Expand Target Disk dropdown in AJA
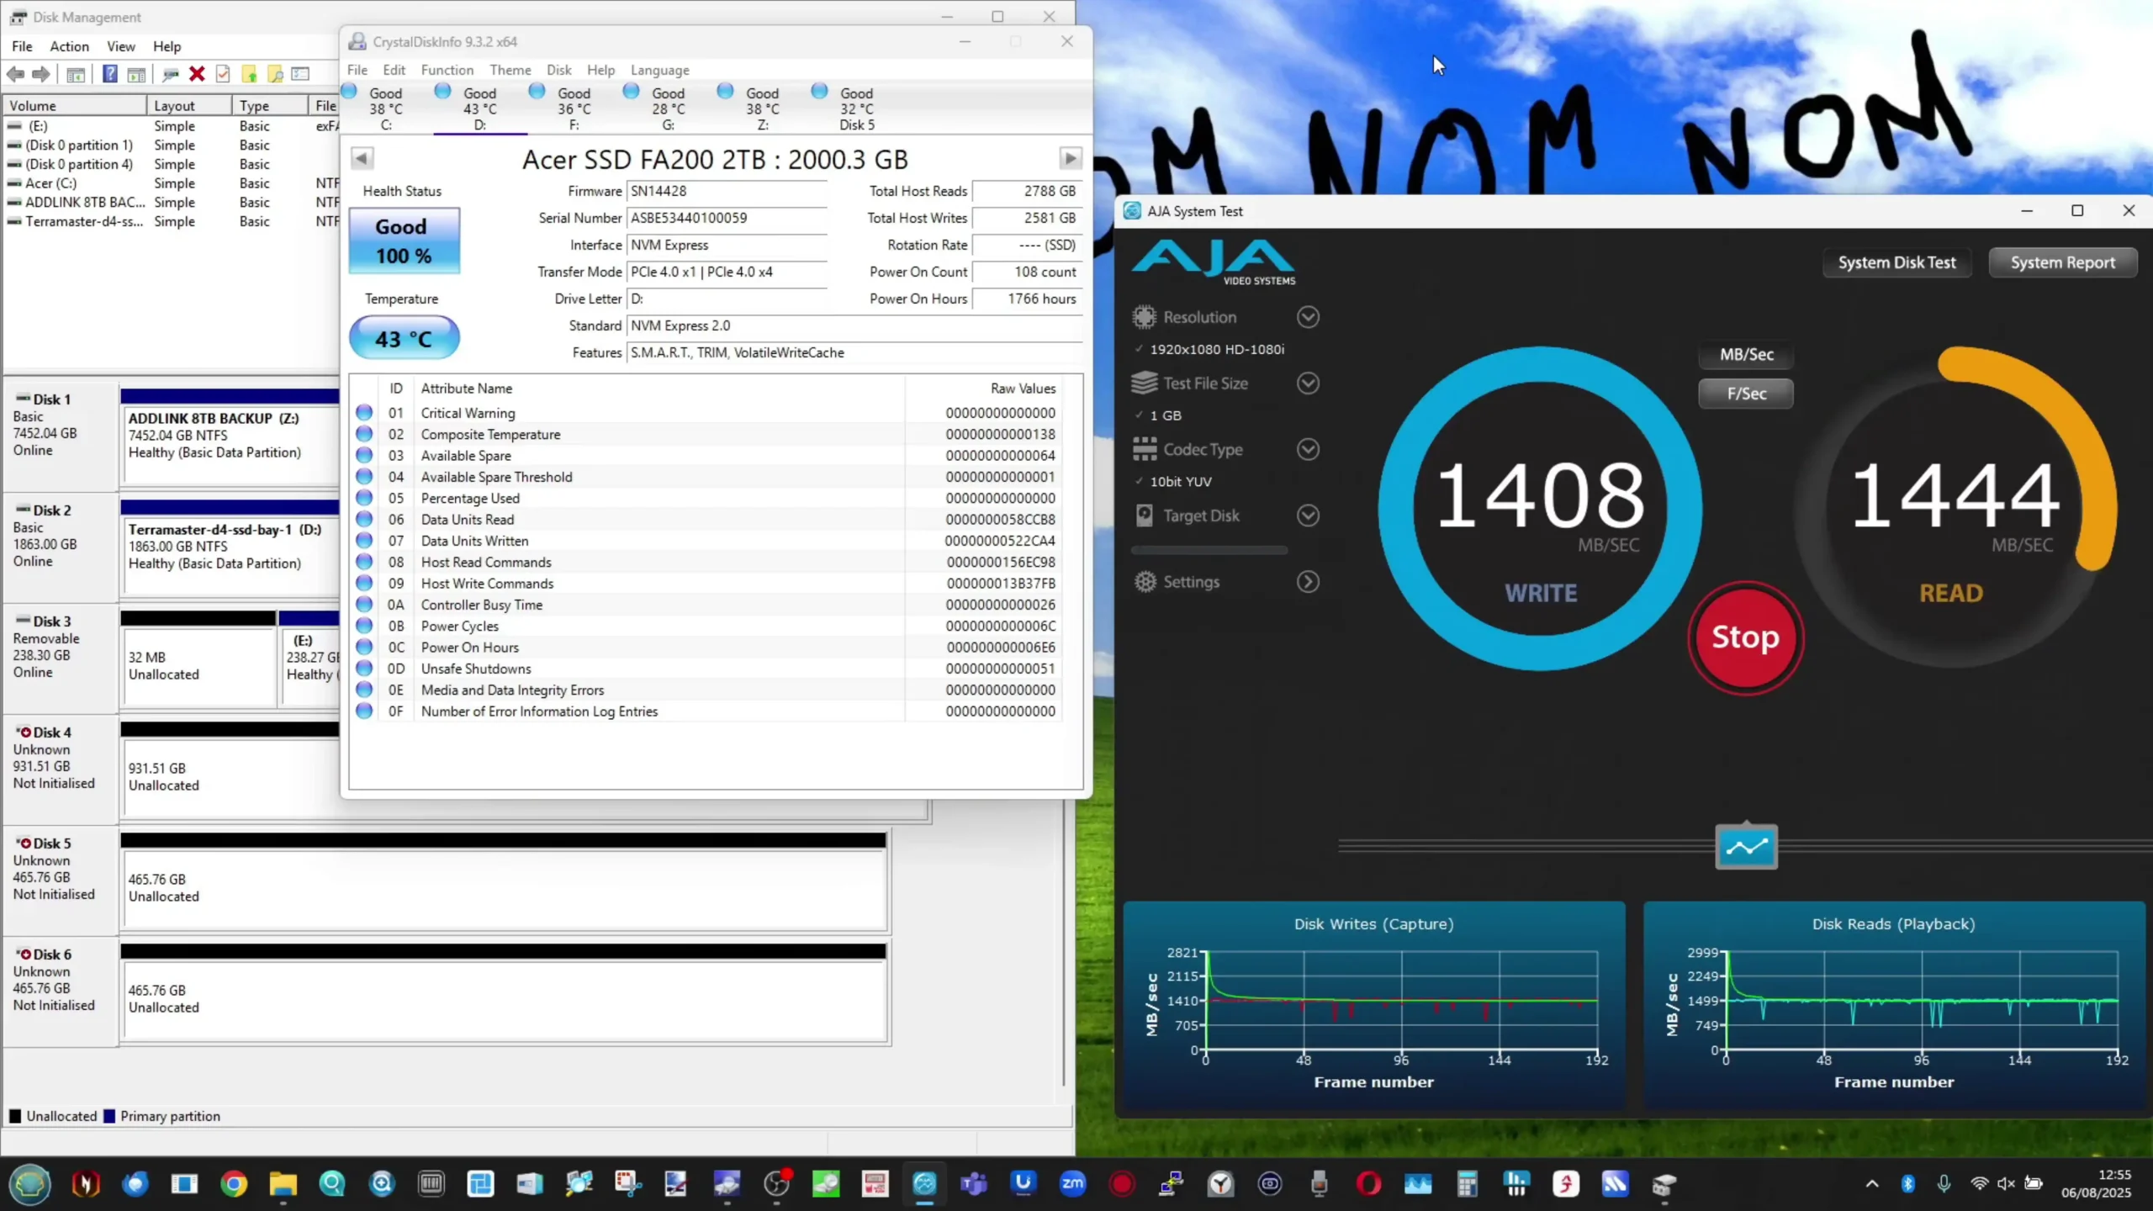 [1308, 516]
